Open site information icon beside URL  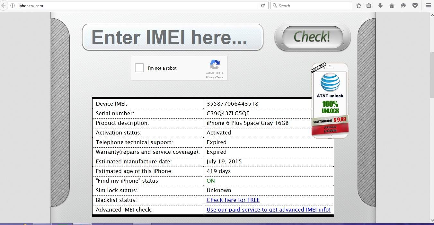[x=13, y=5]
